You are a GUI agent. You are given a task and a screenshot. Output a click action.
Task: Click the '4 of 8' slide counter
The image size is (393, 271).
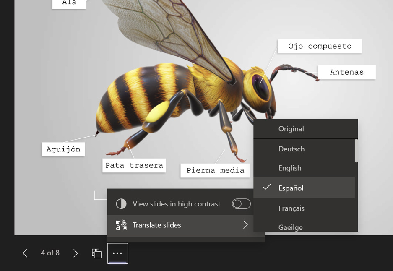50,253
